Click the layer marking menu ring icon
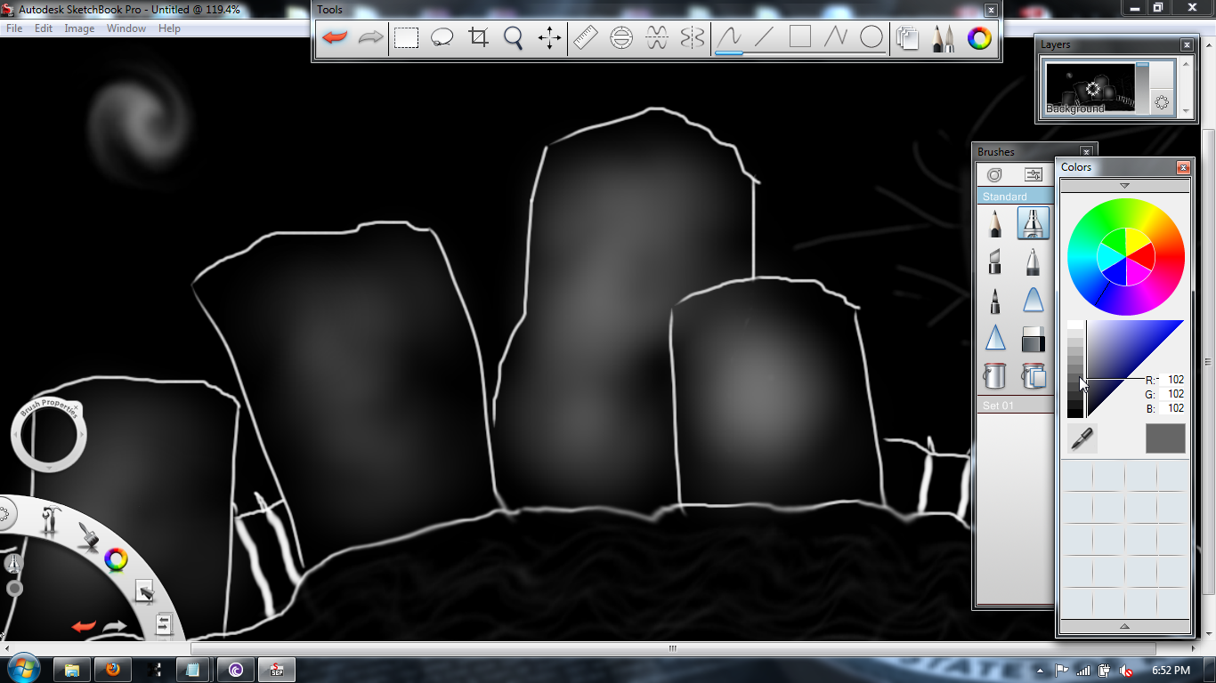The height and width of the screenshot is (683, 1216). tap(1162, 103)
